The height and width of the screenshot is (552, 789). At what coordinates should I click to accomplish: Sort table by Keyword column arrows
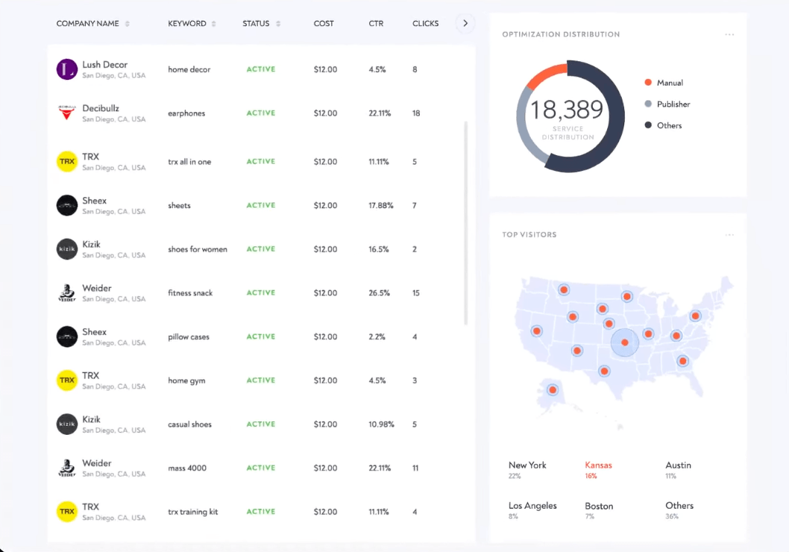tap(214, 24)
